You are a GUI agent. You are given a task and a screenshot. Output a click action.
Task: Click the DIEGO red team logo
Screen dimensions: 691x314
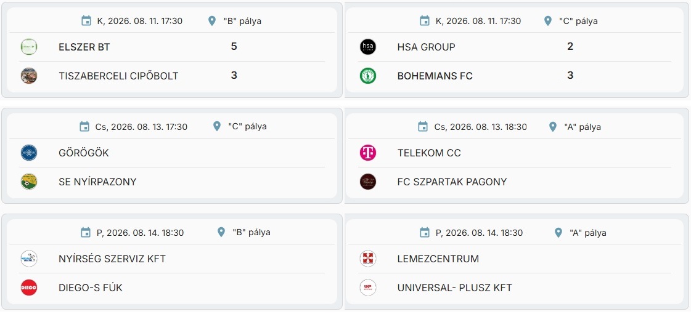28,288
